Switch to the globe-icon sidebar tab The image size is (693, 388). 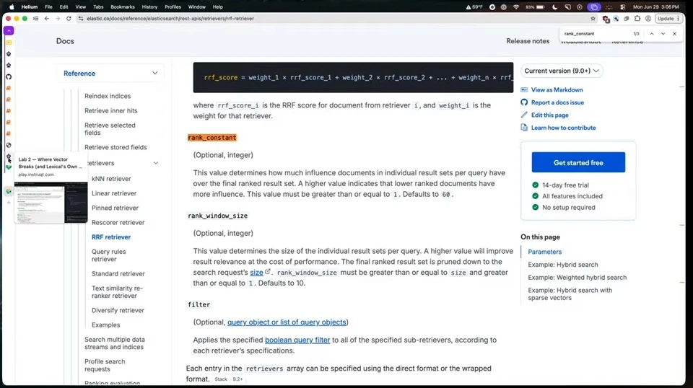[x=9, y=145]
